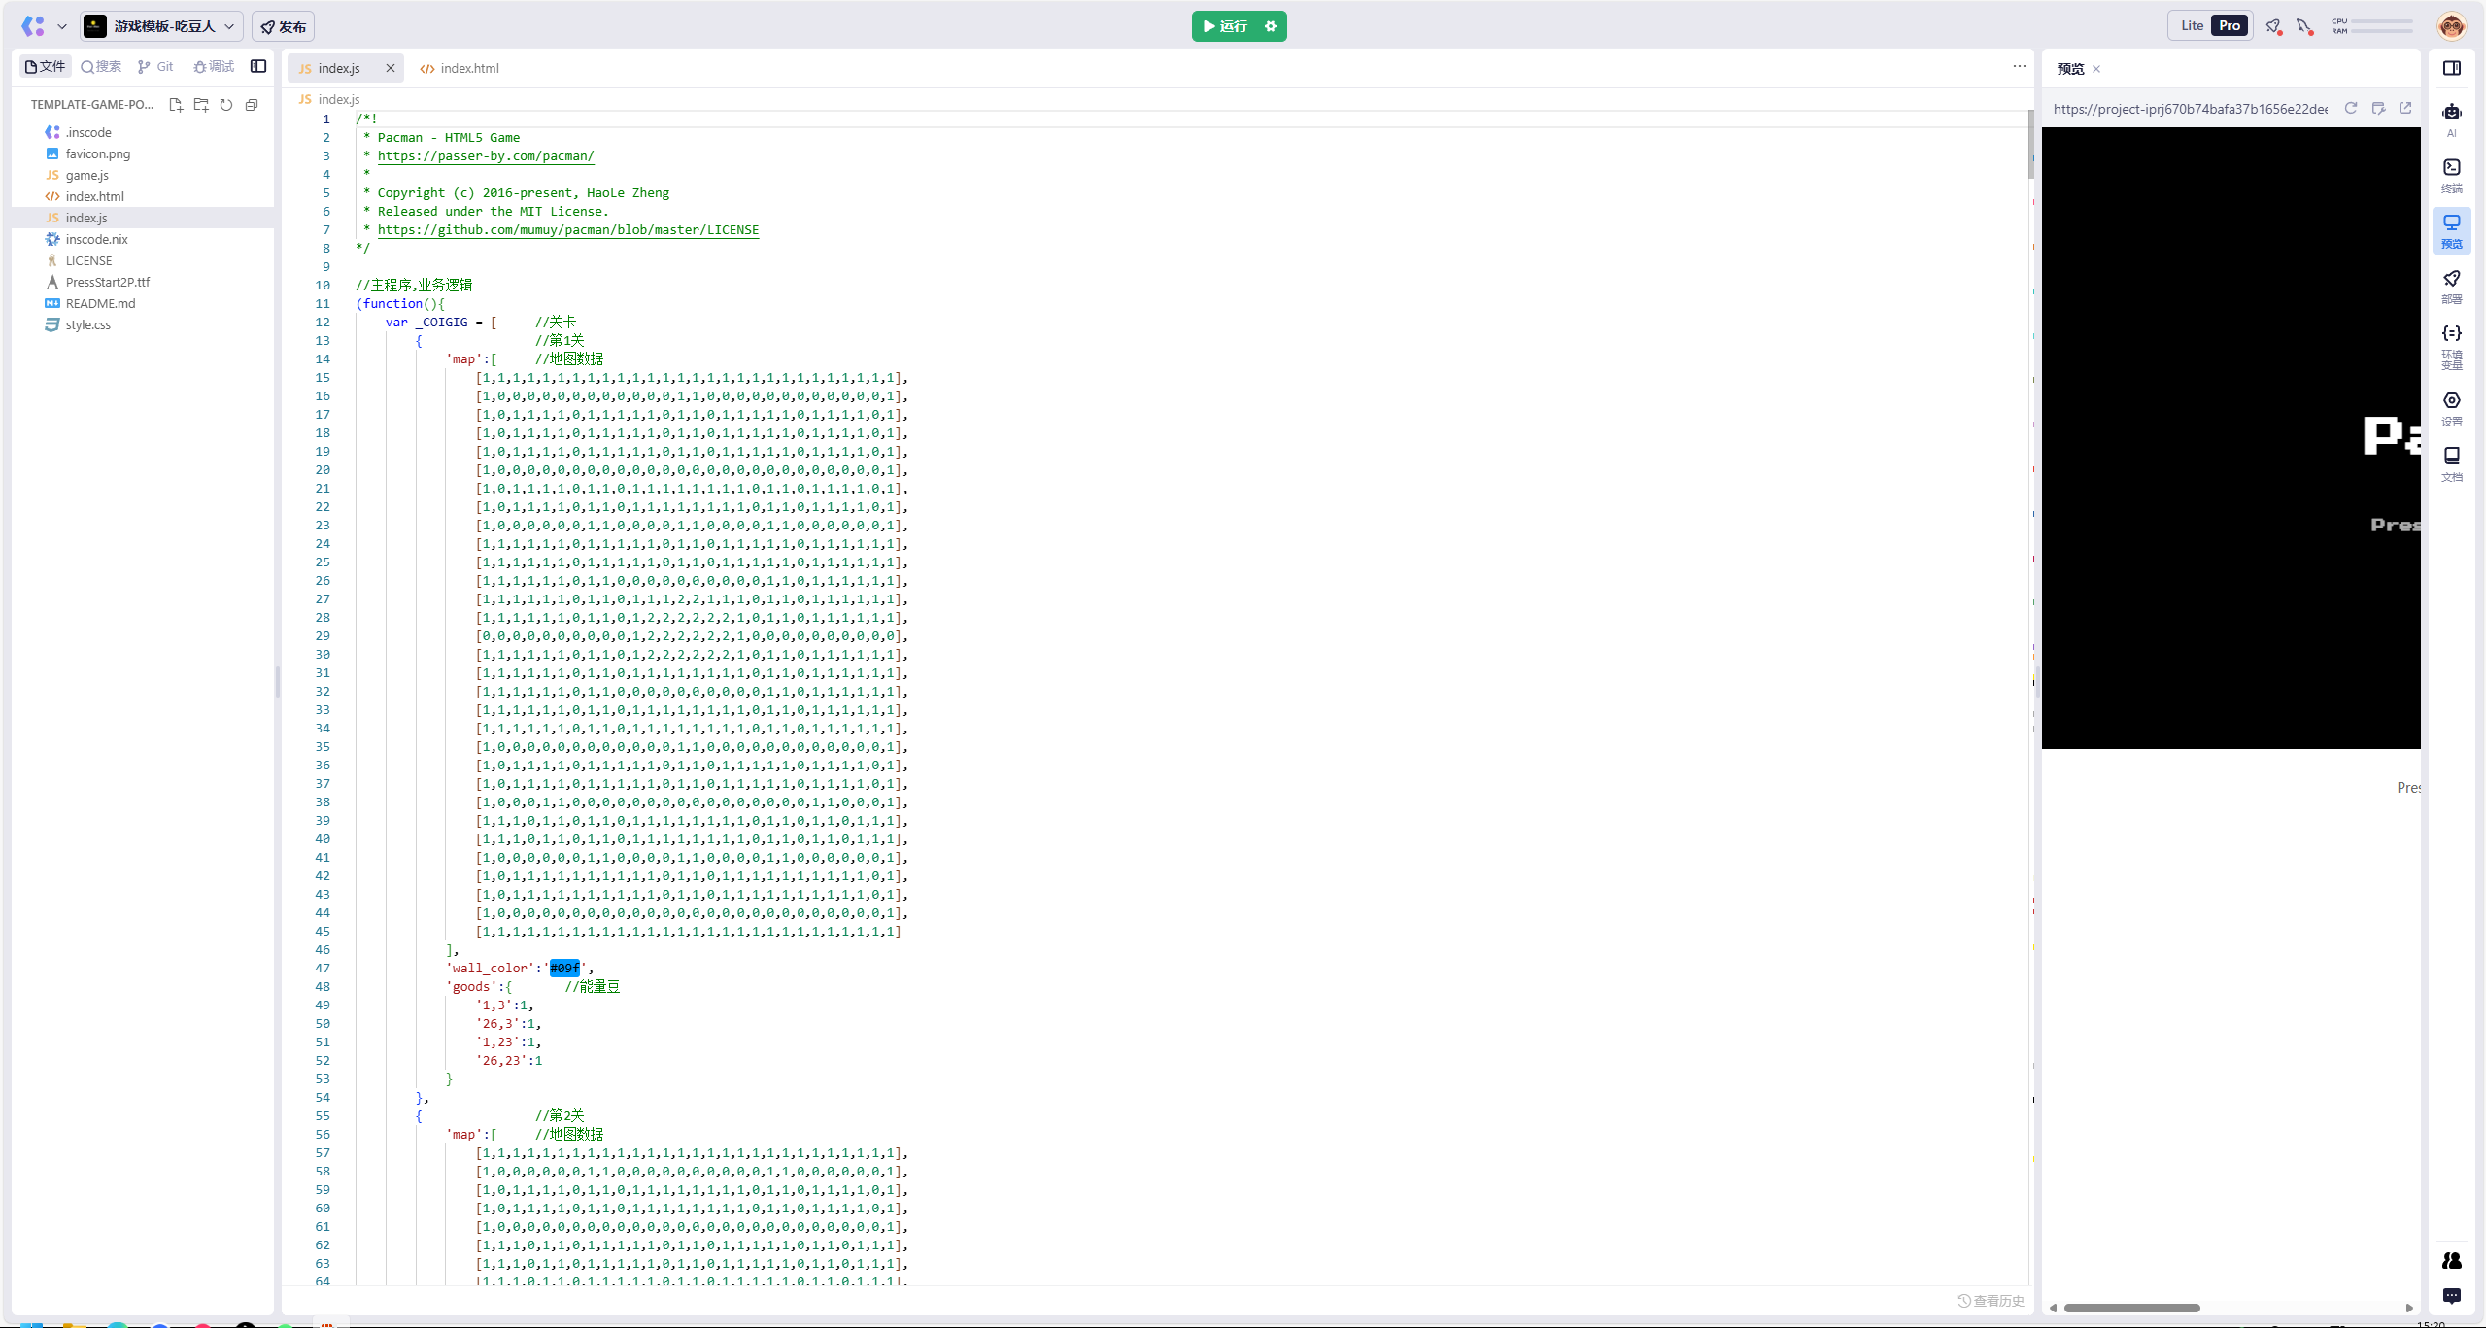Open preview in new window icon
The height and width of the screenshot is (1328, 2486).
coord(2405,109)
